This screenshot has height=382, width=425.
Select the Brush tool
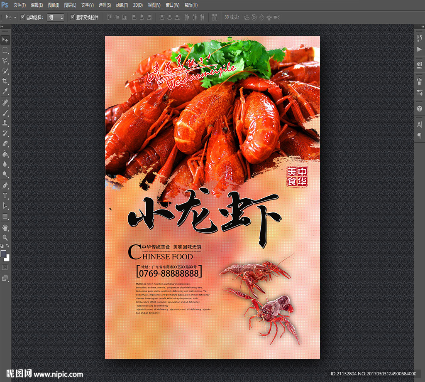[5, 113]
